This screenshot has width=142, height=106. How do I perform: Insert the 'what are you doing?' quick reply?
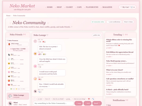coord(80,99)
